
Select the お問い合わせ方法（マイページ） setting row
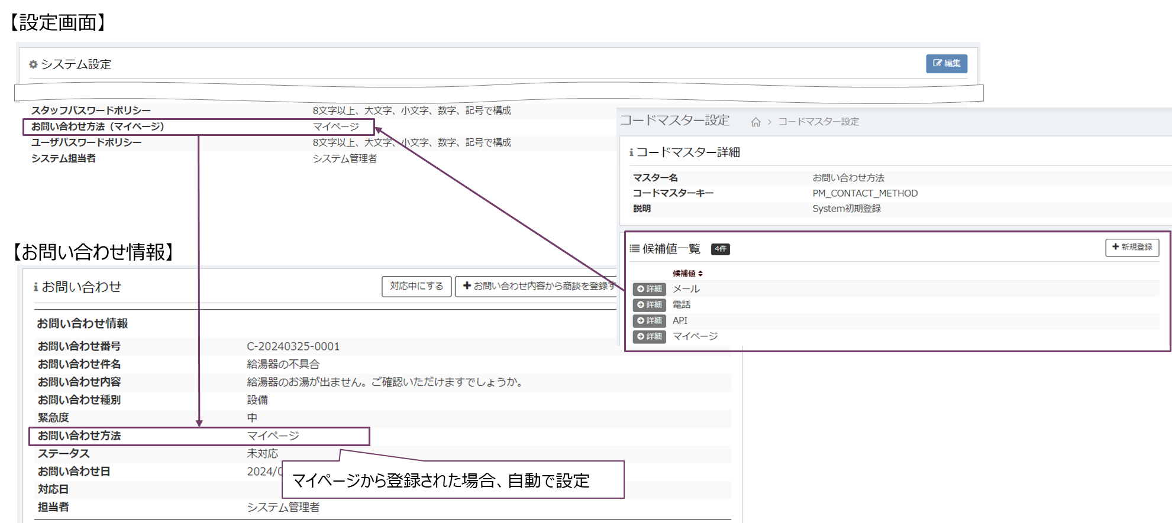pos(198,127)
